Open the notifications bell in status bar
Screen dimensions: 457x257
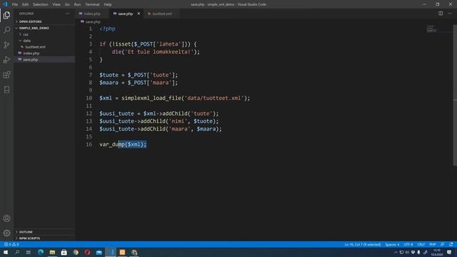pyautogui.click(x=451, y=244)
